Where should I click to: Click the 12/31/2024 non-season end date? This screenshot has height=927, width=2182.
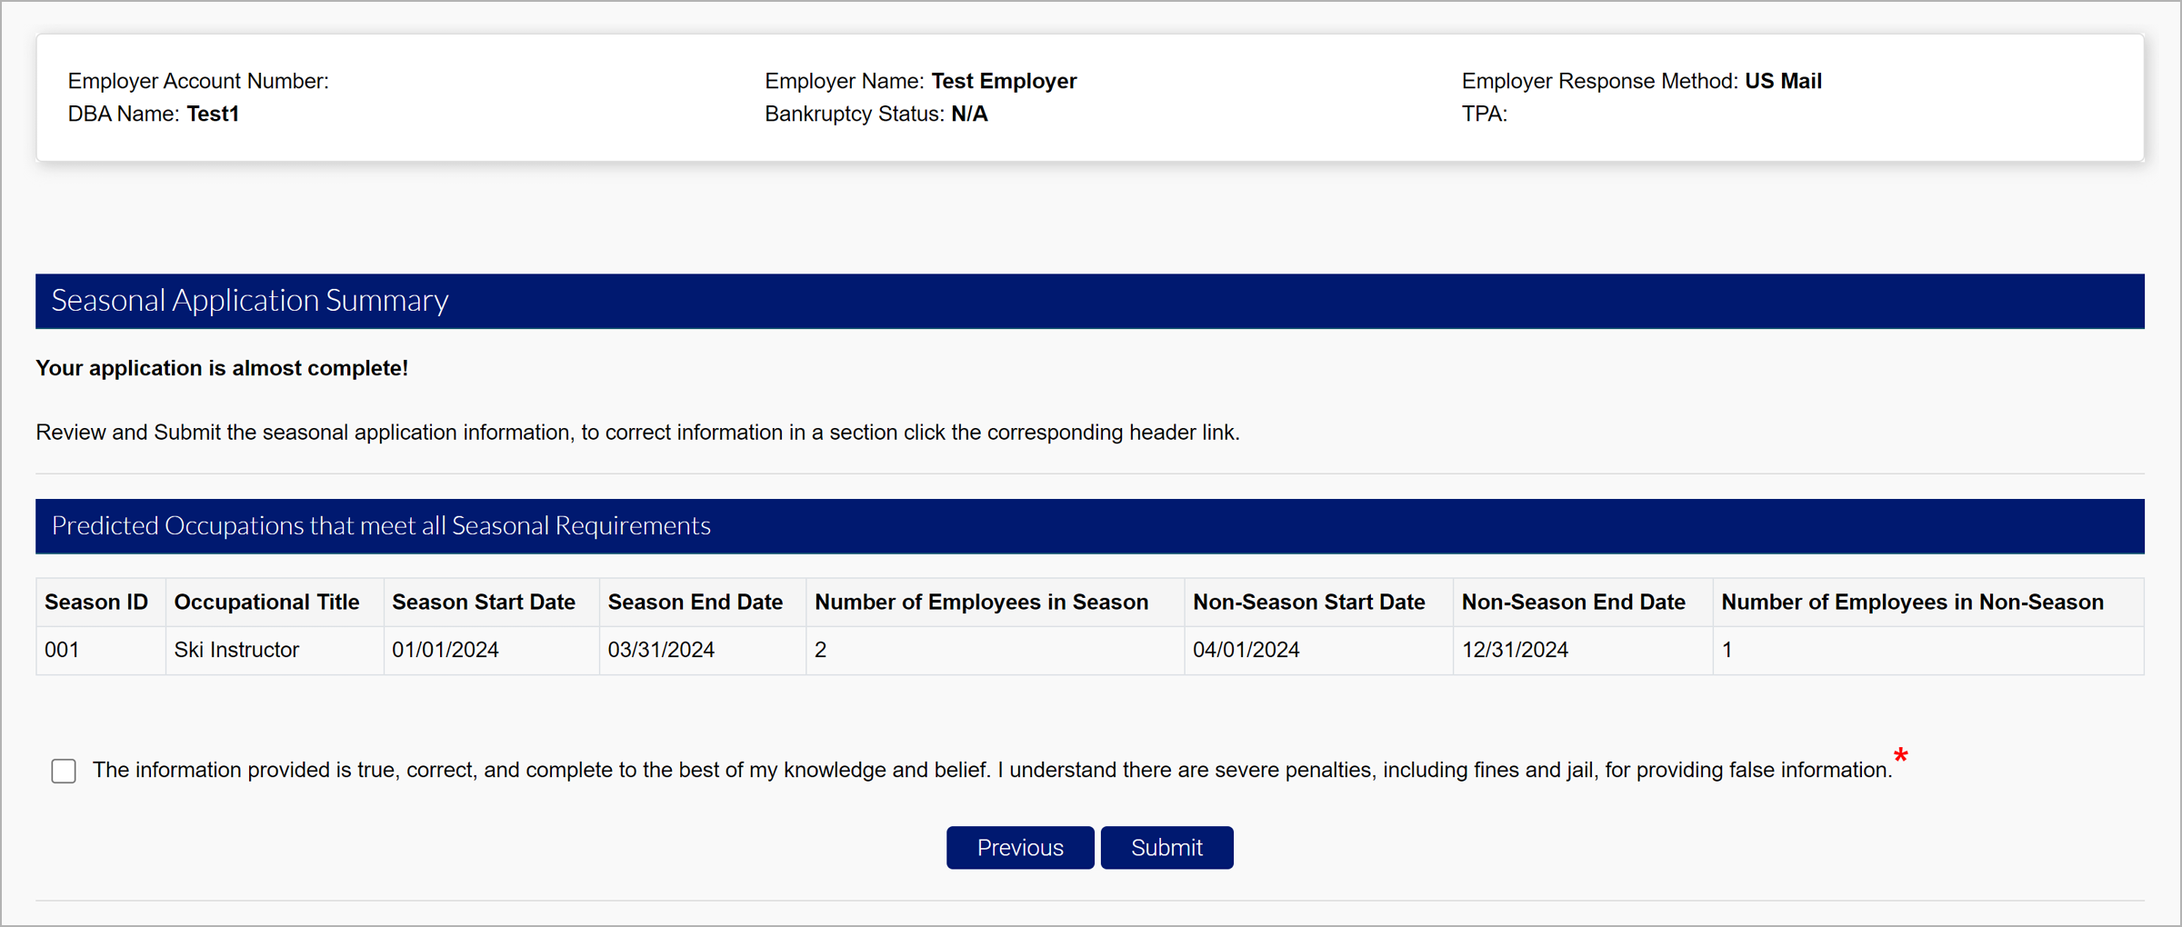(1515, 650)
